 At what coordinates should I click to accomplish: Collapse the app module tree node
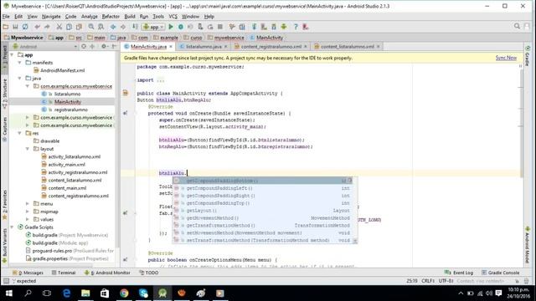(12, 54)
